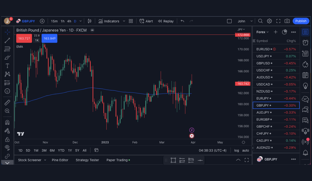Switch to the Pine Editor tab
The image size is (312, 181).
pyautogui.click(x=60, y=160)
